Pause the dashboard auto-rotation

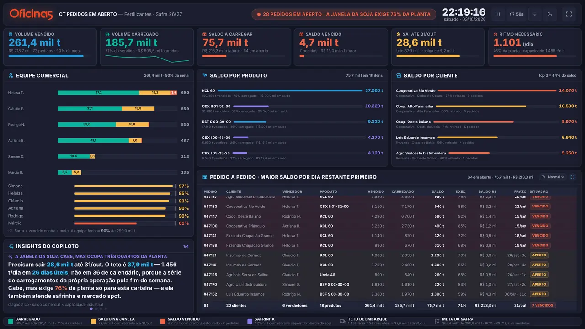click(x=498, y=14)
